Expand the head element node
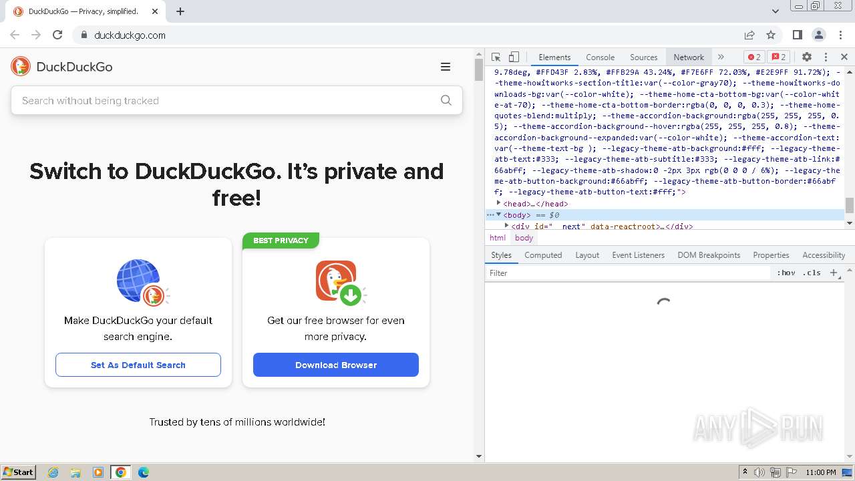 pos(498,203)
